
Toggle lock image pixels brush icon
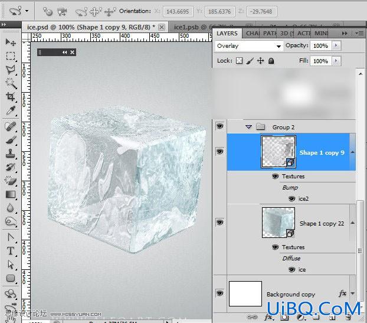(x=250, y=61)
